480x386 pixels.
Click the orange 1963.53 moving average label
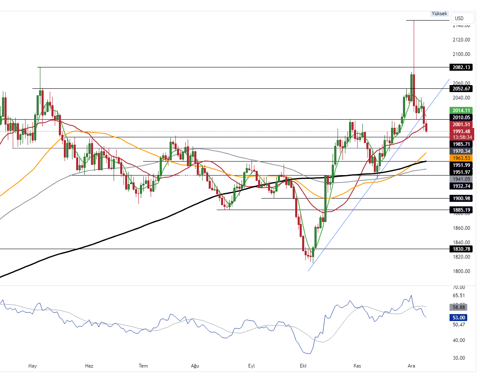(461, 158)
